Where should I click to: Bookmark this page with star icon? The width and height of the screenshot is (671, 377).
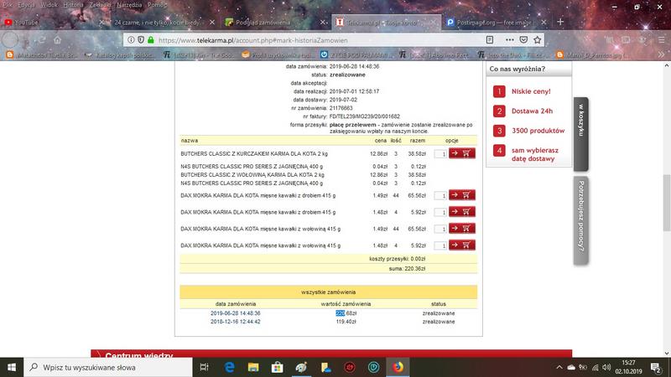(538, 39)
